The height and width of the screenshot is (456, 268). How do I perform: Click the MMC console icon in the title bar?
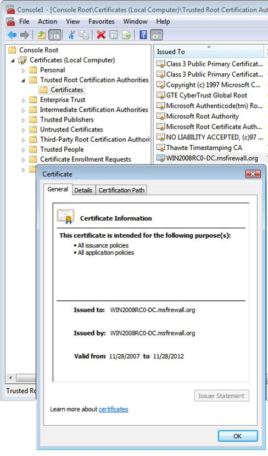11,9
